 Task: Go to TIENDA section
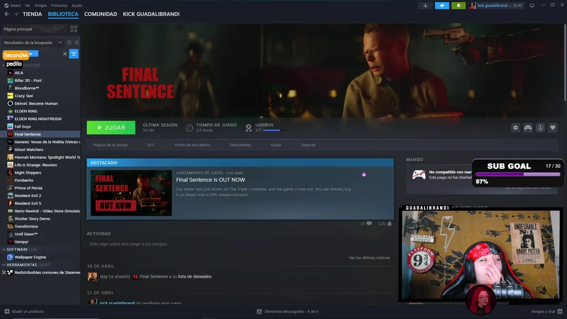pyautogui.click(x=32, y=14)
